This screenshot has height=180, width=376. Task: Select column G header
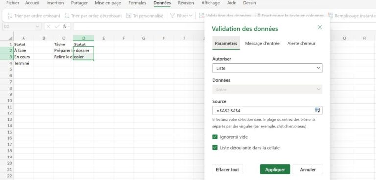click(143, 38)
